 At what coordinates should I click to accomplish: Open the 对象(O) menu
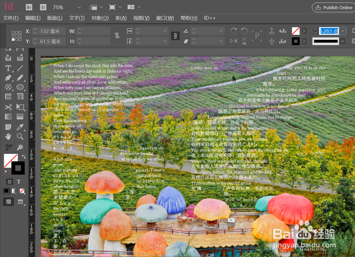(100, 18)
